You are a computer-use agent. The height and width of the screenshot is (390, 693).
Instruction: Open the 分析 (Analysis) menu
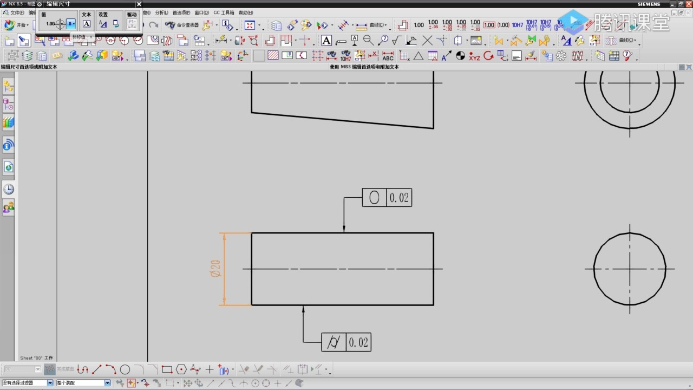coord(162,12)
